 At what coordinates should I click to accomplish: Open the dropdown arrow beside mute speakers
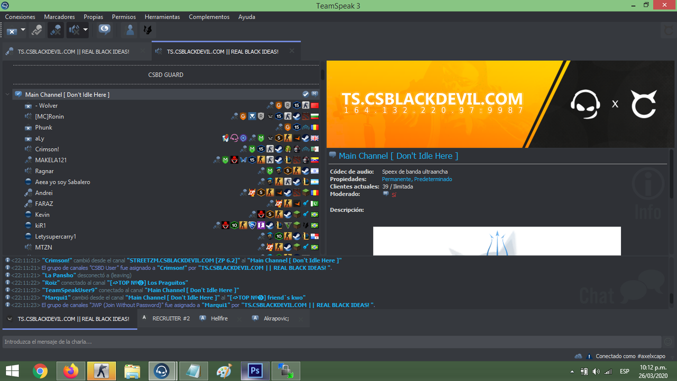pos(85,30)
